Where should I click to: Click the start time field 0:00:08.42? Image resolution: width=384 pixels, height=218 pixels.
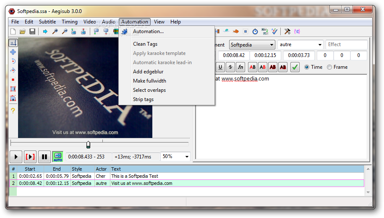234,55
